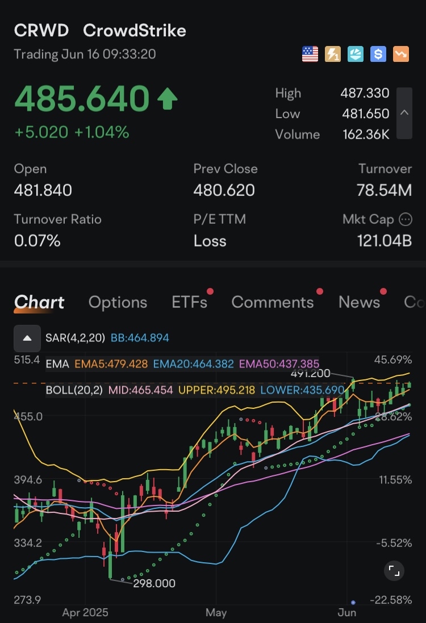Tap the Open value 481.840

43,190
